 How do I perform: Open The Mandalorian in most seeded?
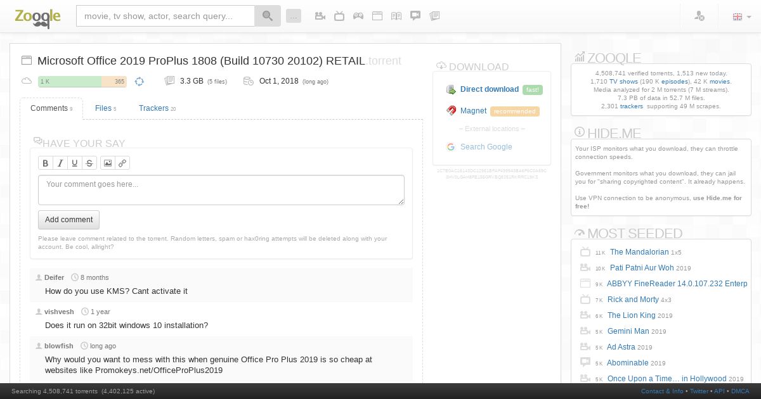[639, 252]
